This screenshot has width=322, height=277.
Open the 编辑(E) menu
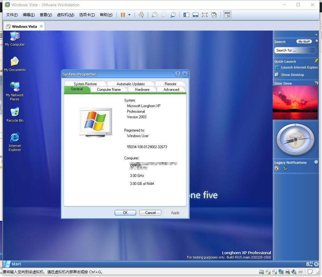click(29, 15)
